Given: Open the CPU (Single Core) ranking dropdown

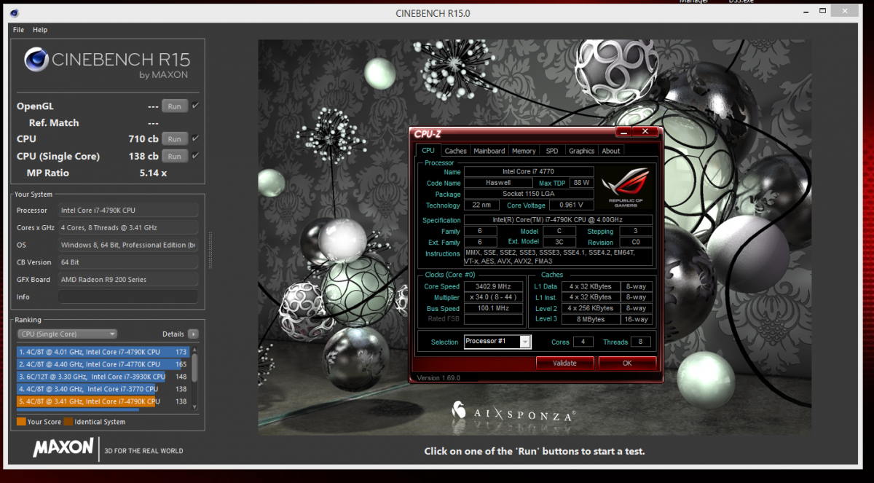Looking at the screenshot, I should point(67,334).
